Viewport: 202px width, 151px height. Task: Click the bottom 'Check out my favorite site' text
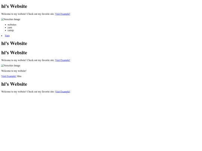(x=40, y=92)
